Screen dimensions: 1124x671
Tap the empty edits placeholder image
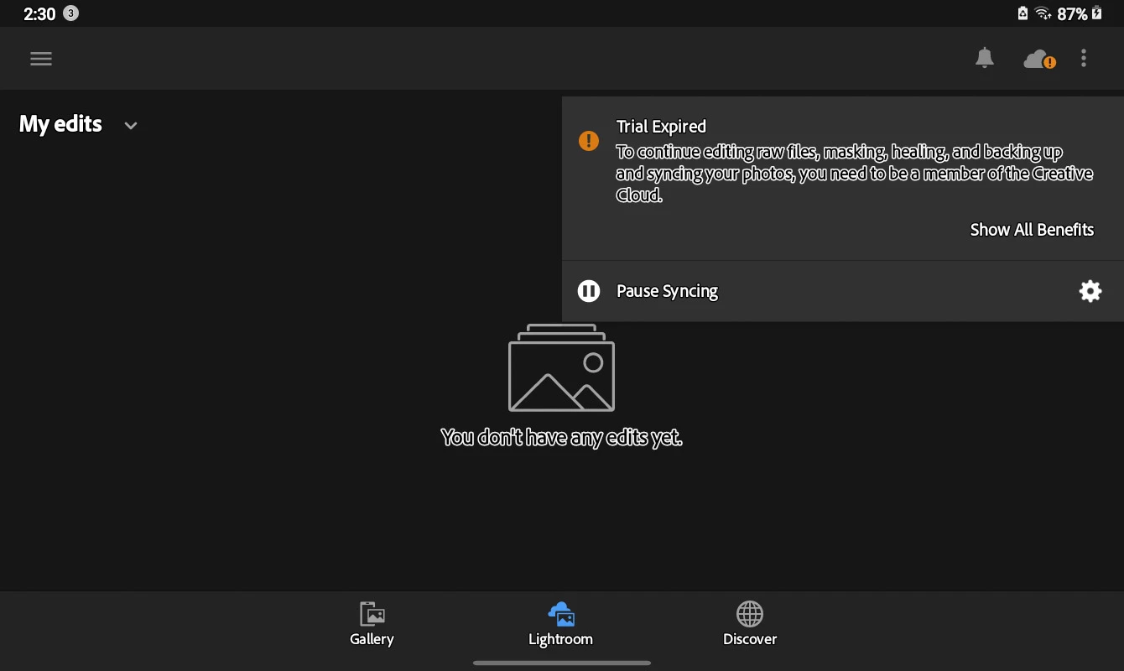point(561,367)
